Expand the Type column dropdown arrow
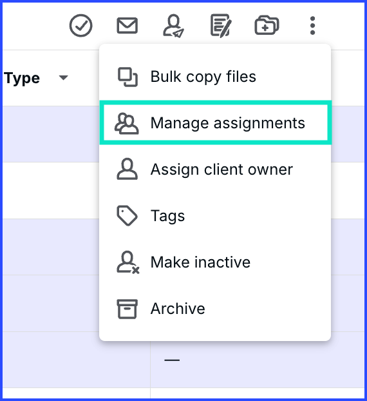 [x=63, y=77]
